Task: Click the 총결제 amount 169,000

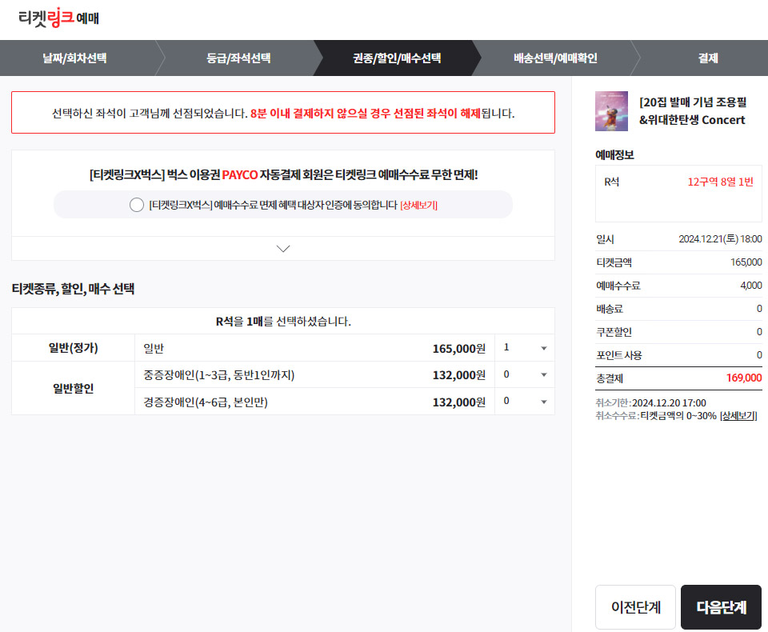Action: 743,378
